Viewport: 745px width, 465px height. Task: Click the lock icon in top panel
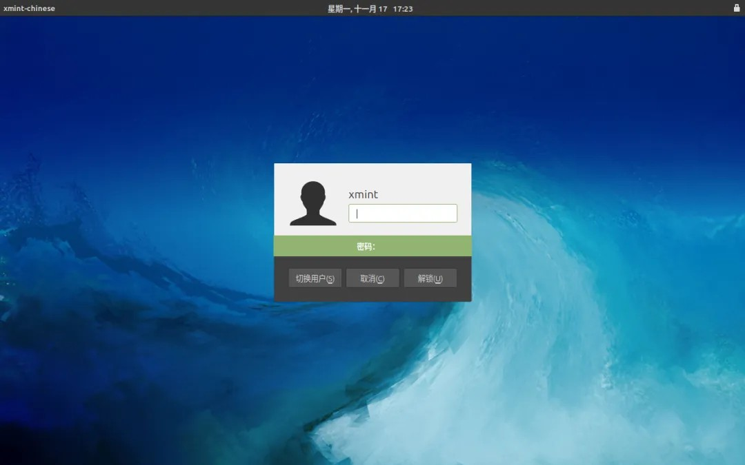click(737, 8)
